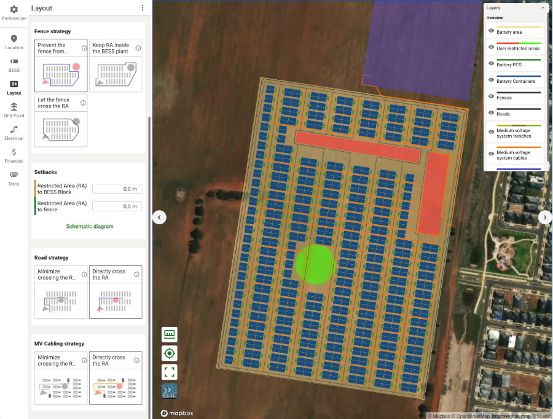
Task: Open the Schematic diagram link
Action: 90,227
